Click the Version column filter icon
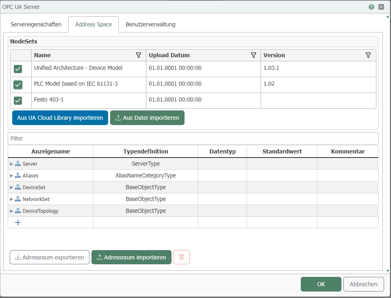This screenshot has height=298, width=391. pyautogui.click(x=368, y=55)
